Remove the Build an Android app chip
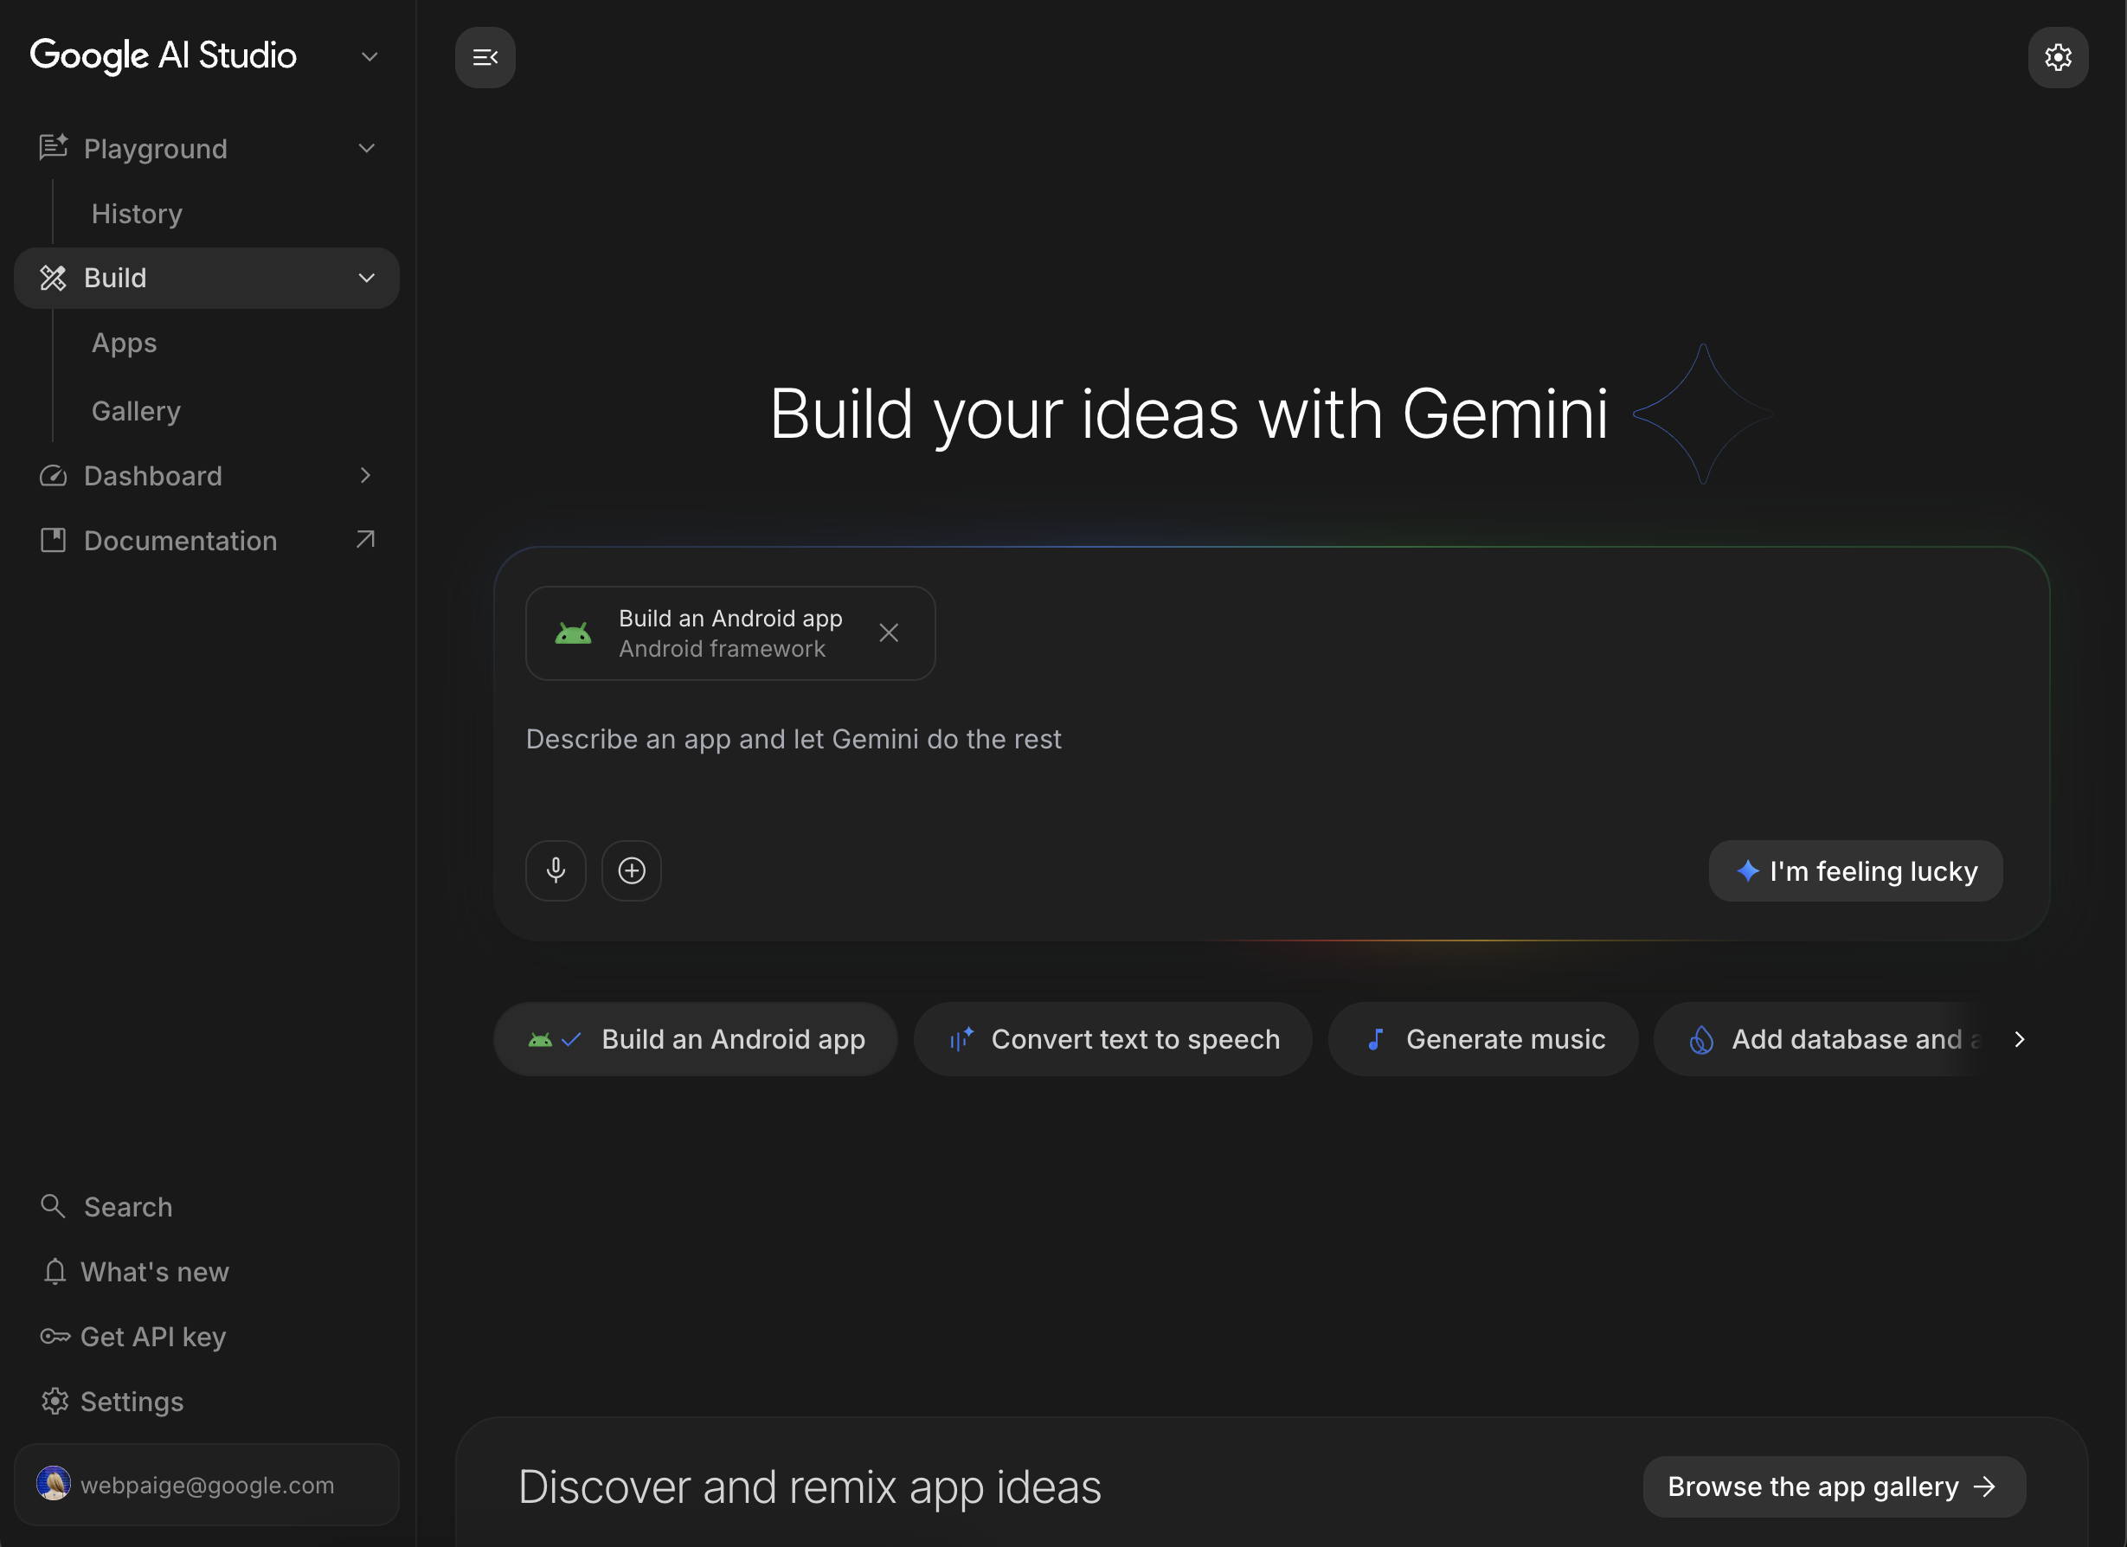Viewport: 2127px width, 1547px height. pos(888,632)
